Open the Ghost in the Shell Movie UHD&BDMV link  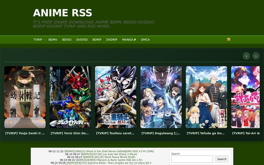point(109,151)
